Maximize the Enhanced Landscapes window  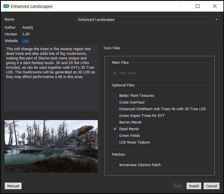198,6
